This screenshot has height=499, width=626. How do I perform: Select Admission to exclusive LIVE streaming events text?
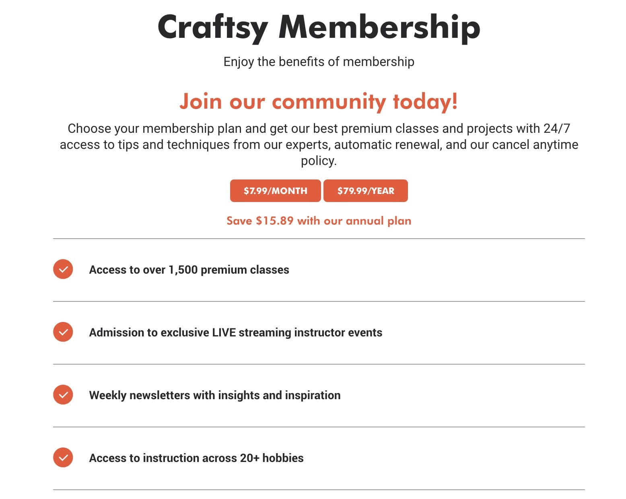(x=236, y=332)
